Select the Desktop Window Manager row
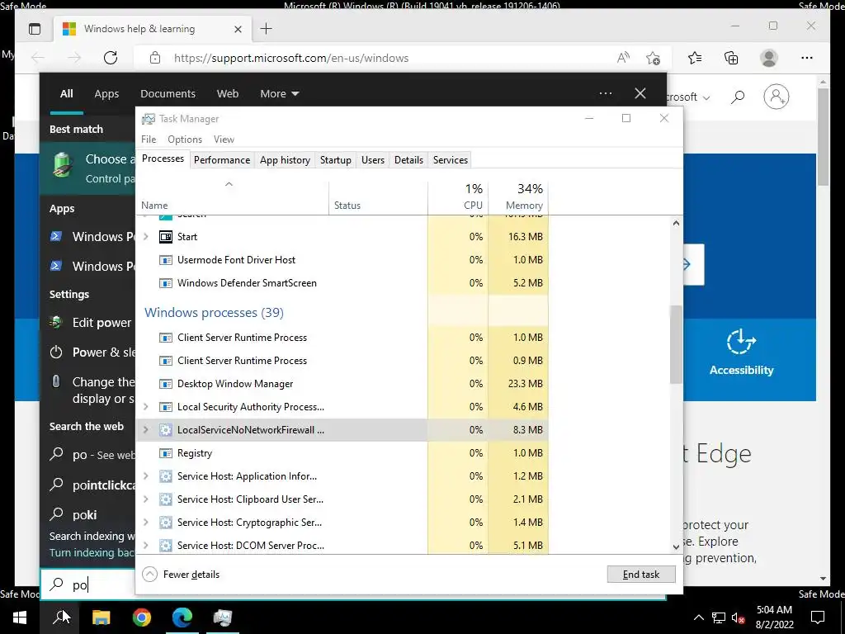The width and height of the screenshot is (845, 634). point(342,384)
